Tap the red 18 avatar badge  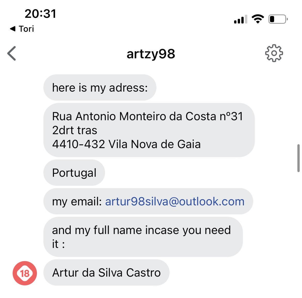click(x=25, y=273)
